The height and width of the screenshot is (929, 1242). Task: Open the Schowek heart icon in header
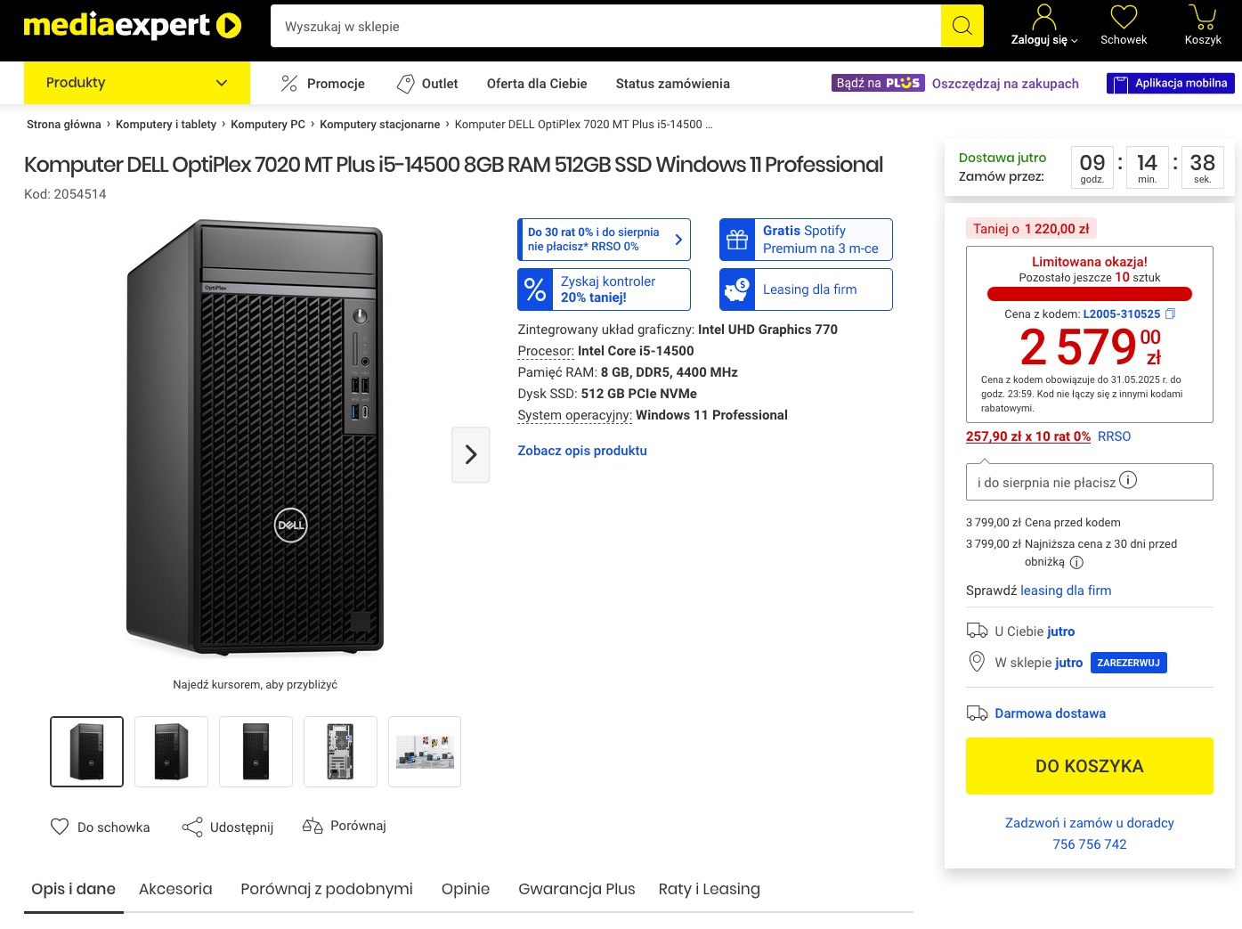(1124, 17)
